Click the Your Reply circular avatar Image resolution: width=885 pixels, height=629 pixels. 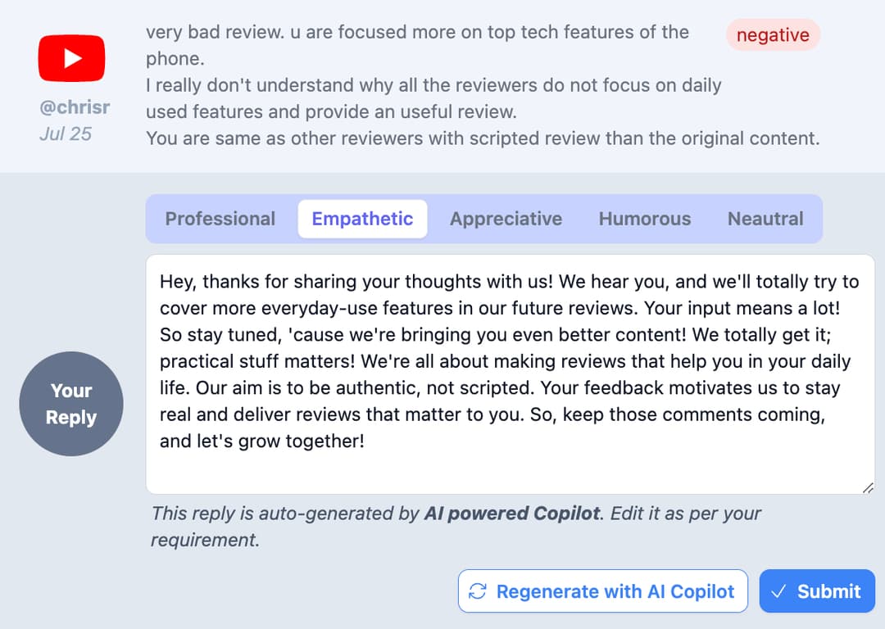71,404
